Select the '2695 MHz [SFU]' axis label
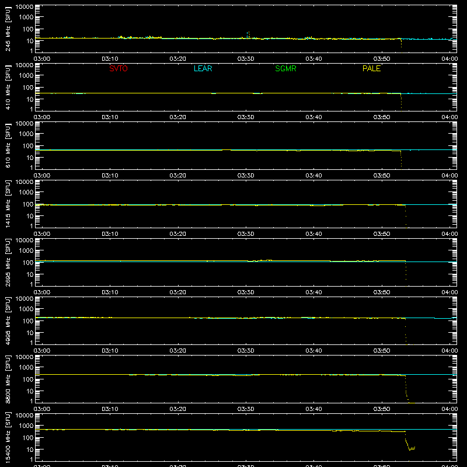467x467 pixels. [8, 262]
